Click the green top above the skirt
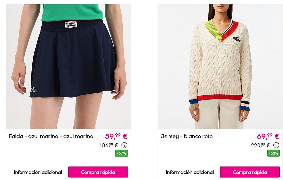Image resolution: width=283 pixels, height=180 pixels. coord(72,12)
